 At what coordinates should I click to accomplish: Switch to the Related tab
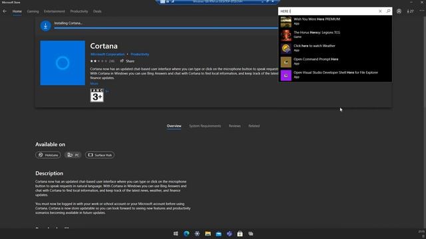(x=254, y=126)
